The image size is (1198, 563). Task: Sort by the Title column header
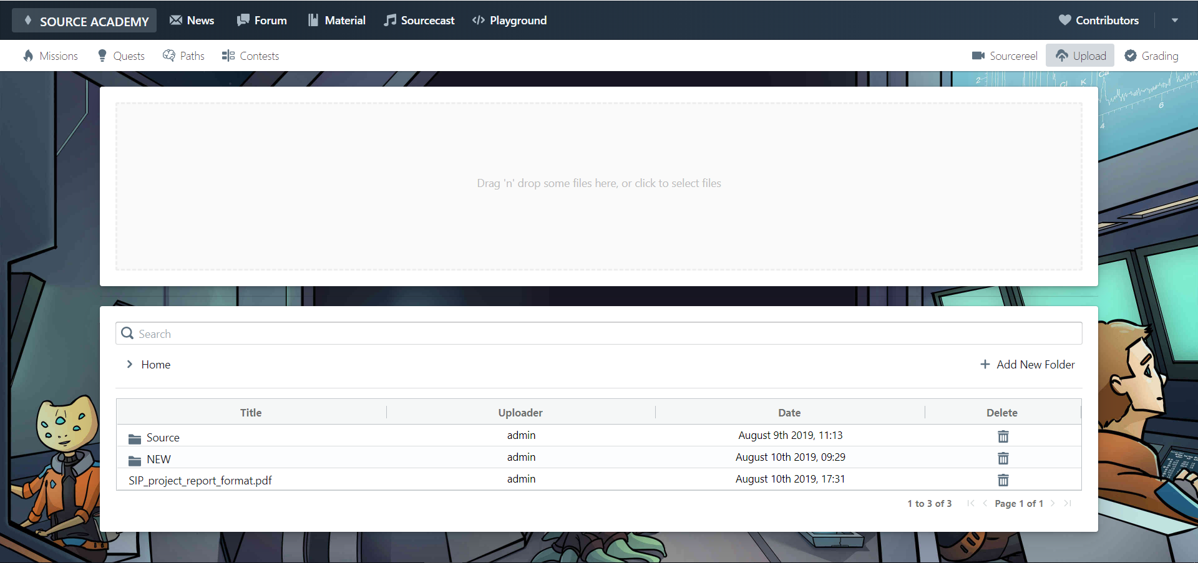point(251,413)
